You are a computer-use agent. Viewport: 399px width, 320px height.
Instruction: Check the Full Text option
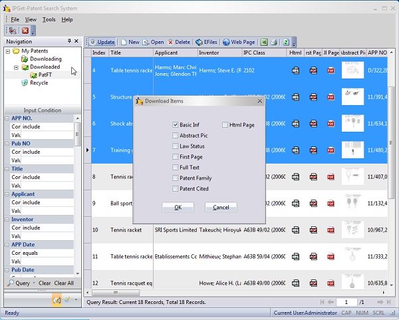click(175, 168)
